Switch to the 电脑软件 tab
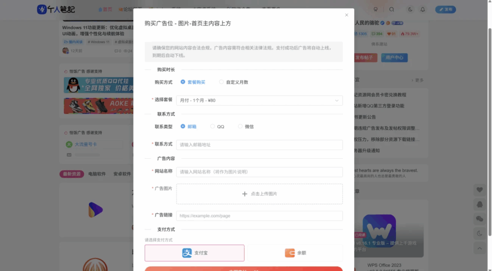 coord(97,174)
